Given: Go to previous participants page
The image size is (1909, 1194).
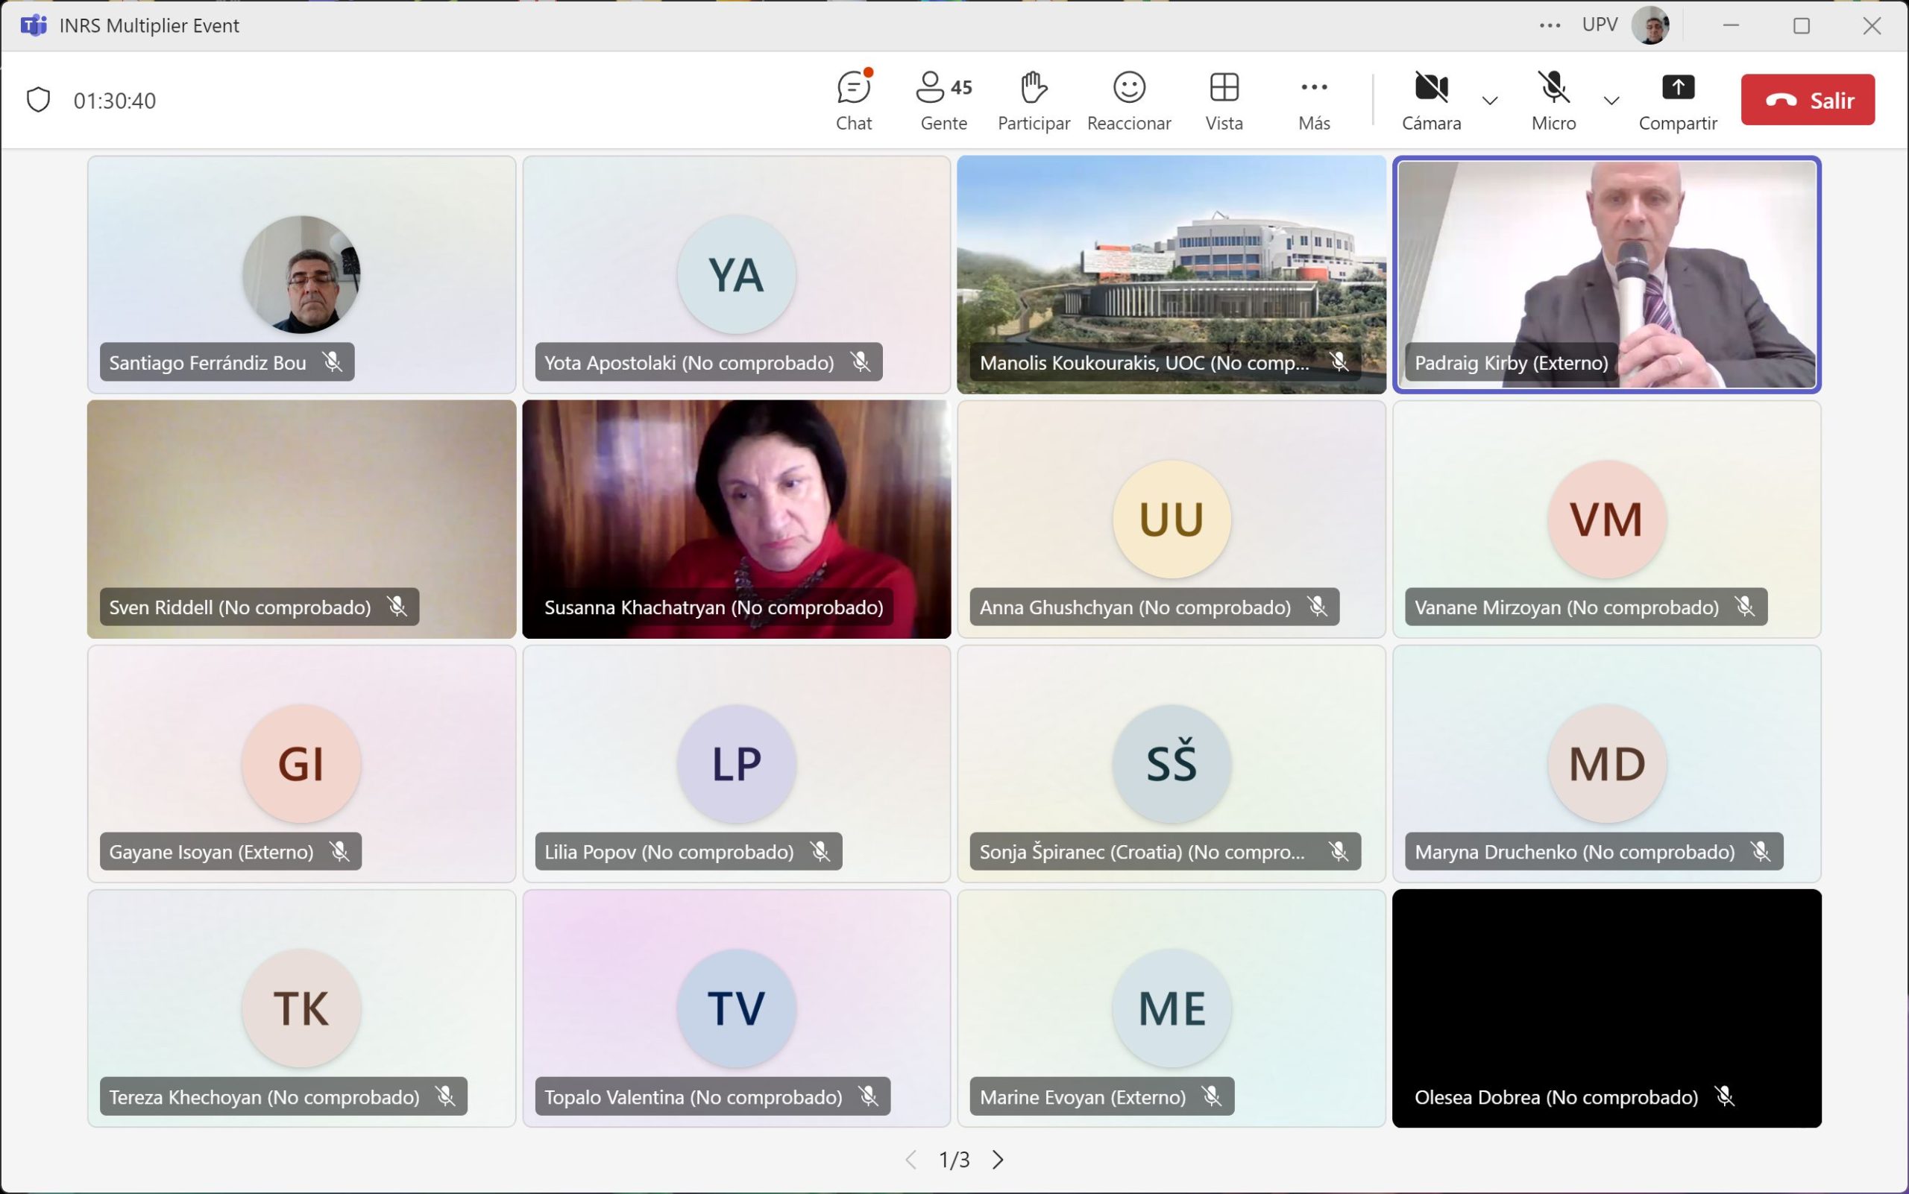Looking at the screenshot, I should 911,1159.
